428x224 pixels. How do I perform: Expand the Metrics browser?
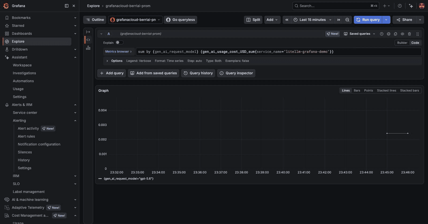[118, 52]
